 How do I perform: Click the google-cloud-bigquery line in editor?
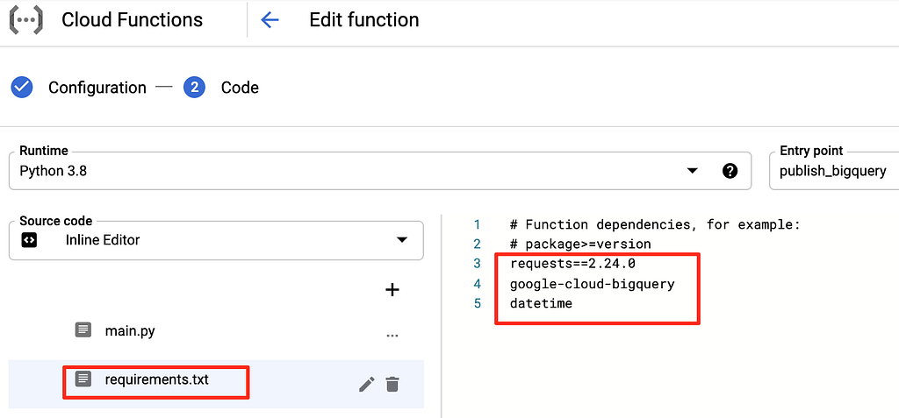click(x=593, y=284)
